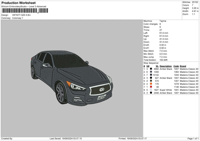The width and height of the screenshot is (200, 141).
Task: Click the Code column header
Action: click(x=176, y=66)
